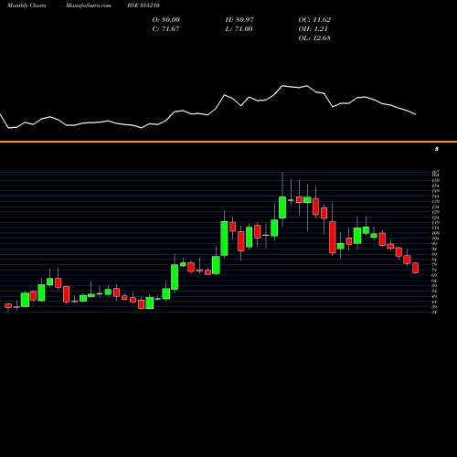Click the peak of the white line chart
The width and height of the screenshot is (457, 457).
[282, 86]
